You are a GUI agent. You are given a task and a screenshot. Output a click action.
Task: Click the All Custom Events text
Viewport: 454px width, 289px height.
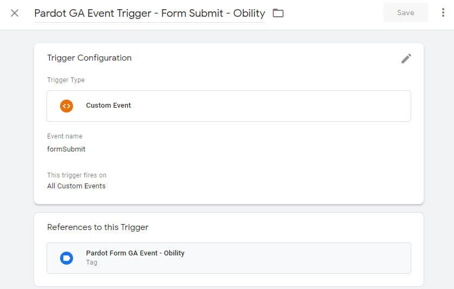76,186
